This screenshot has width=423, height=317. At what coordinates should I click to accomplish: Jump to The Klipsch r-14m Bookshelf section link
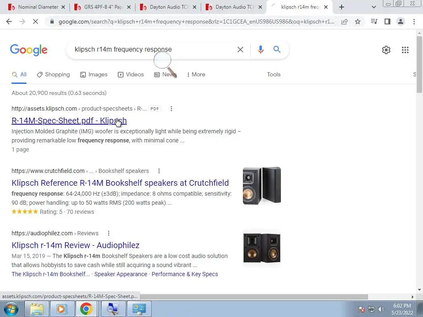coord(51,274)
